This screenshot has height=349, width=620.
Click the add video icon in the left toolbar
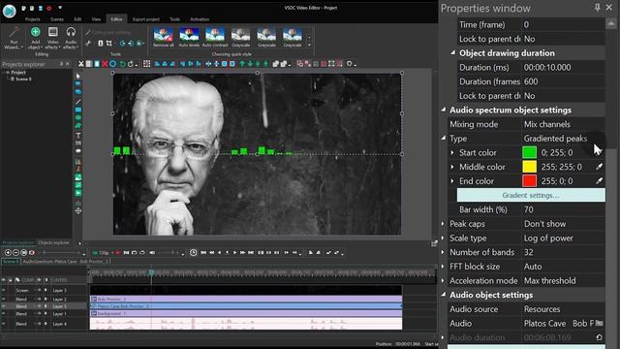click(x=78, y=193)
